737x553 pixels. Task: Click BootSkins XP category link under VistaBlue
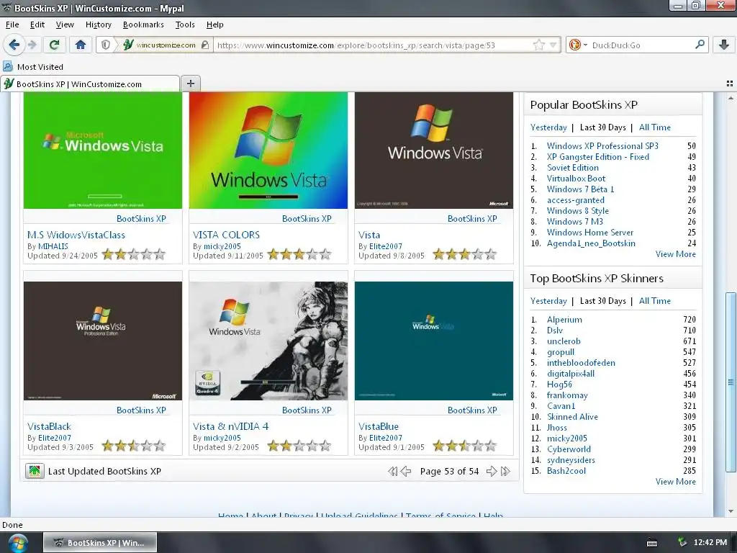point(472,410)
